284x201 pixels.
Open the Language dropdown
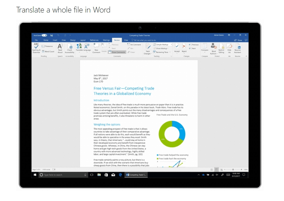click(87, 48)
